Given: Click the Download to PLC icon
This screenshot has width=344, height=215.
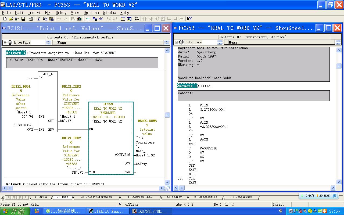Looking at the screenshot, I should pos(79,19).
